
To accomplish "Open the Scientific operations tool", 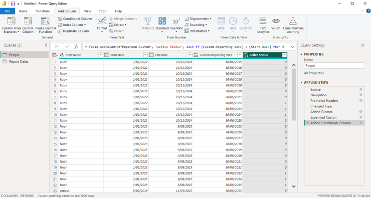I will pos(176,25).
